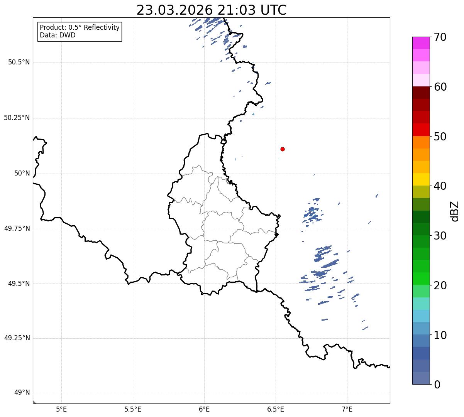464x417 pixels.
Task: Click the bright red 50 dBZ swatch
Action: 421,130
